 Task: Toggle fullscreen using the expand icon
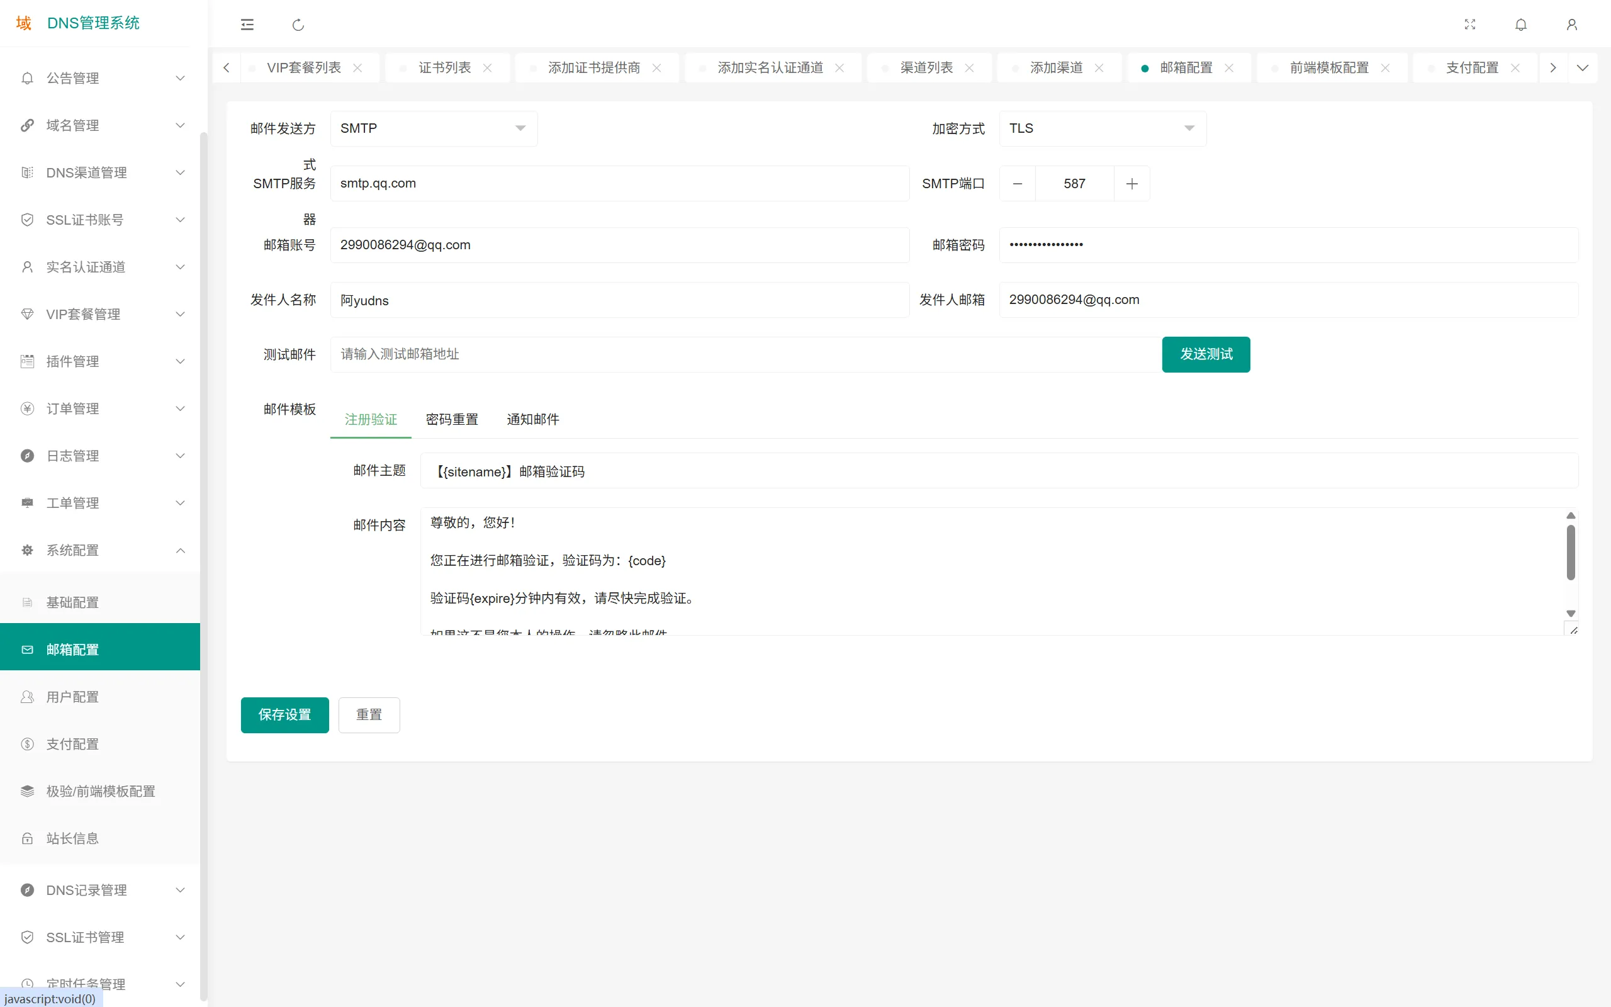(1471, 25)
